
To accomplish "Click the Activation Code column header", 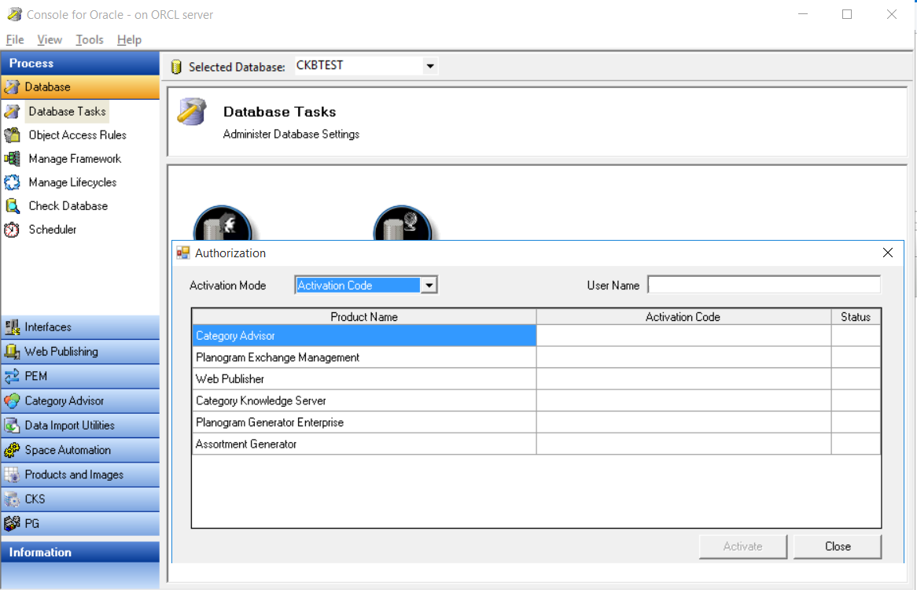I will (x=683, y=317).
